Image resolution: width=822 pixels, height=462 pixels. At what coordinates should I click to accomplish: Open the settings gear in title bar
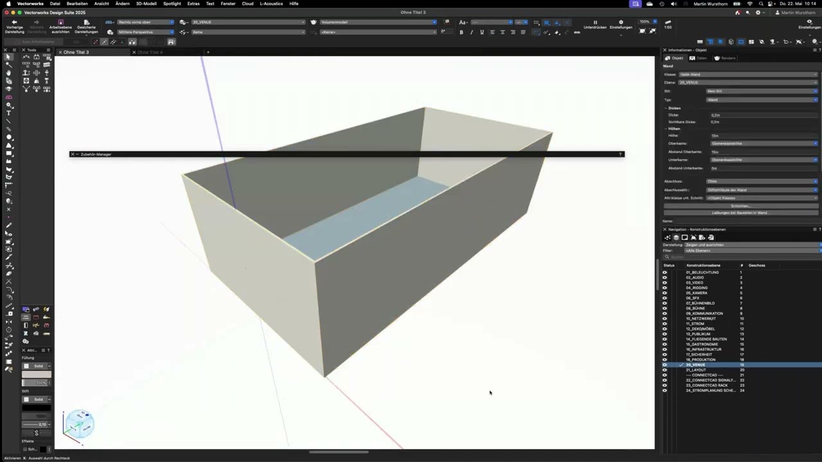point(758,12)
